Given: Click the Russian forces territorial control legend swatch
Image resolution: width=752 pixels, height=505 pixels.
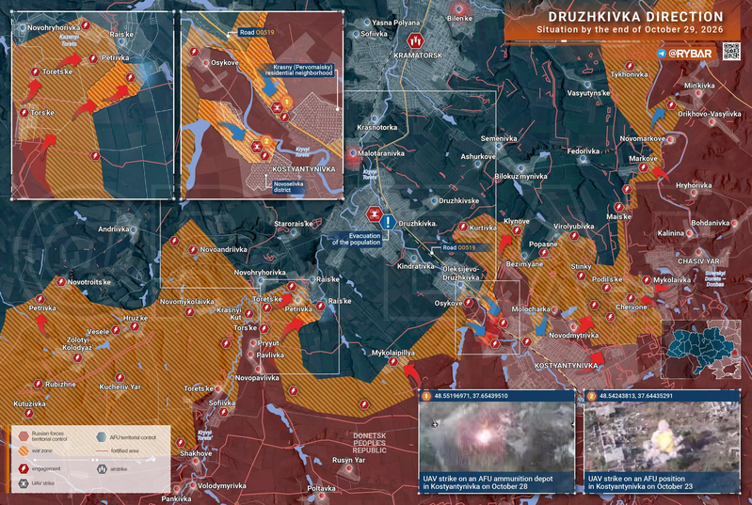Looking at the screenshot, I should click(23, 436).
